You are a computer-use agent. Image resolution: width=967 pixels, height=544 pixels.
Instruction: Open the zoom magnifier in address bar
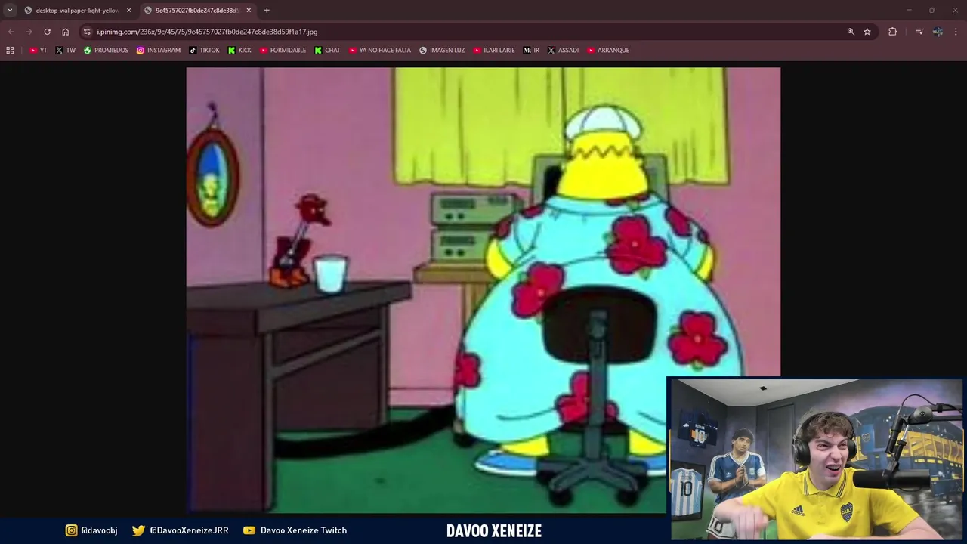(x=851, y=32)
